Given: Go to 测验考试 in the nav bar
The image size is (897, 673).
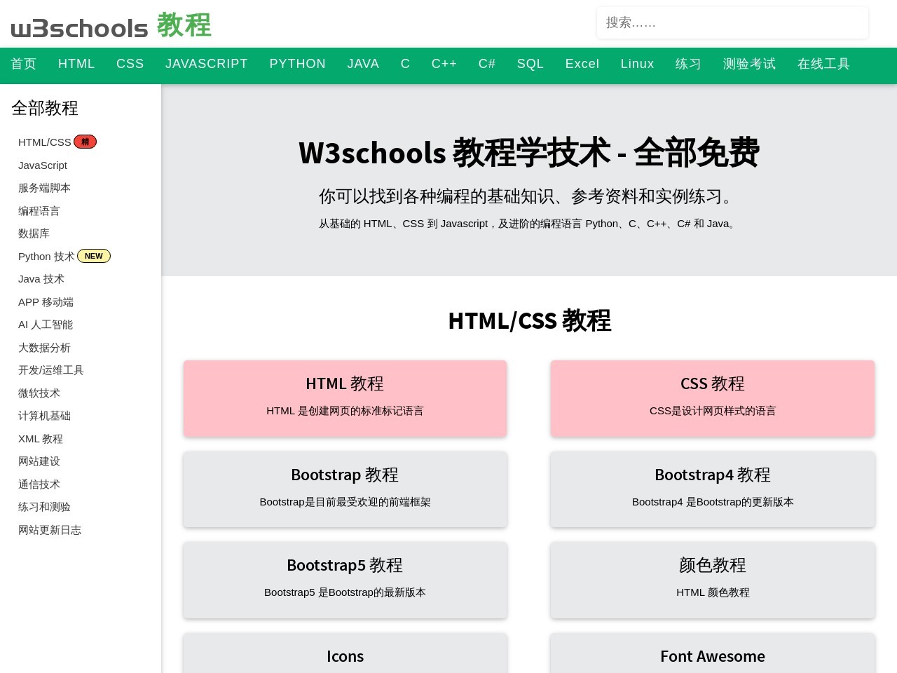Looking at the screenshot, I should [x=750, y=64].
